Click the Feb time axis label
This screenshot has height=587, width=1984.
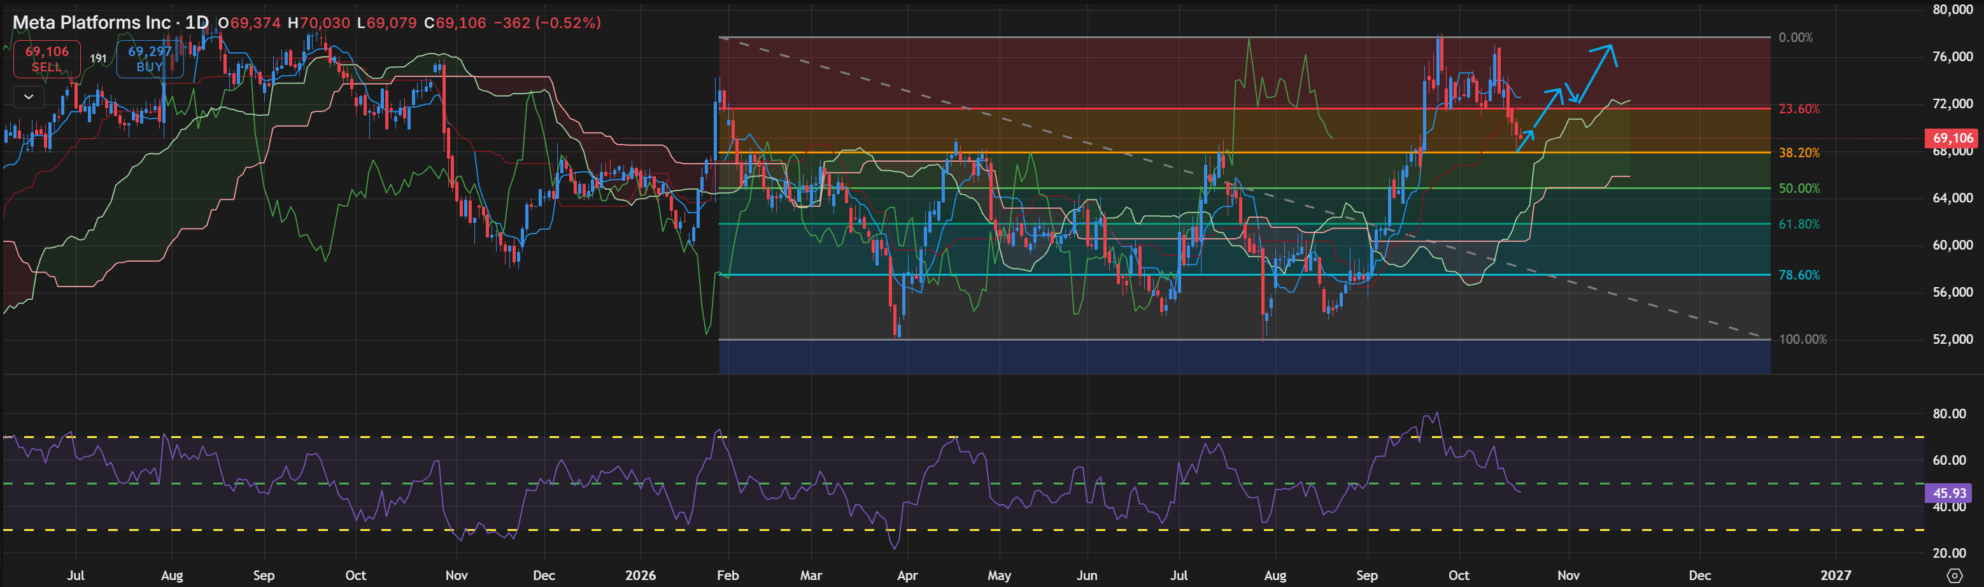pyautogui.click(x=728, y=576)
